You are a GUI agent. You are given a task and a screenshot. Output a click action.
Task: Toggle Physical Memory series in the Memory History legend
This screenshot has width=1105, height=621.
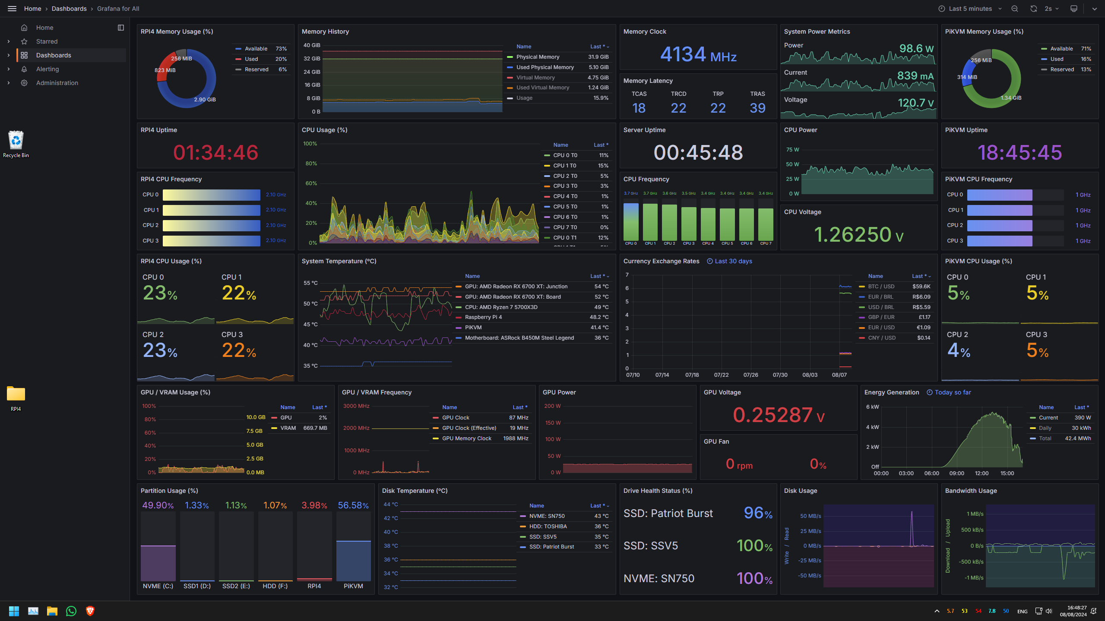(x=538, y=57)
